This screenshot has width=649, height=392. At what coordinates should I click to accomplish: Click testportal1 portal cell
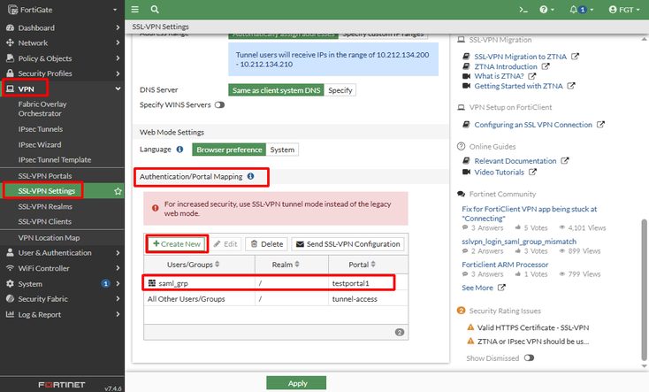pyautogui.click(x=350, y=283)
